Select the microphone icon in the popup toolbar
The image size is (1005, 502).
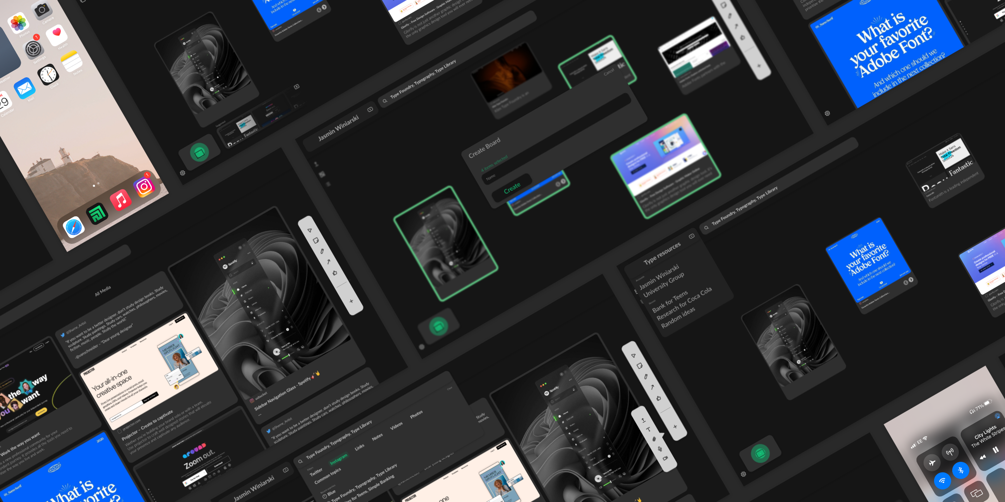[x=659, y=448]
